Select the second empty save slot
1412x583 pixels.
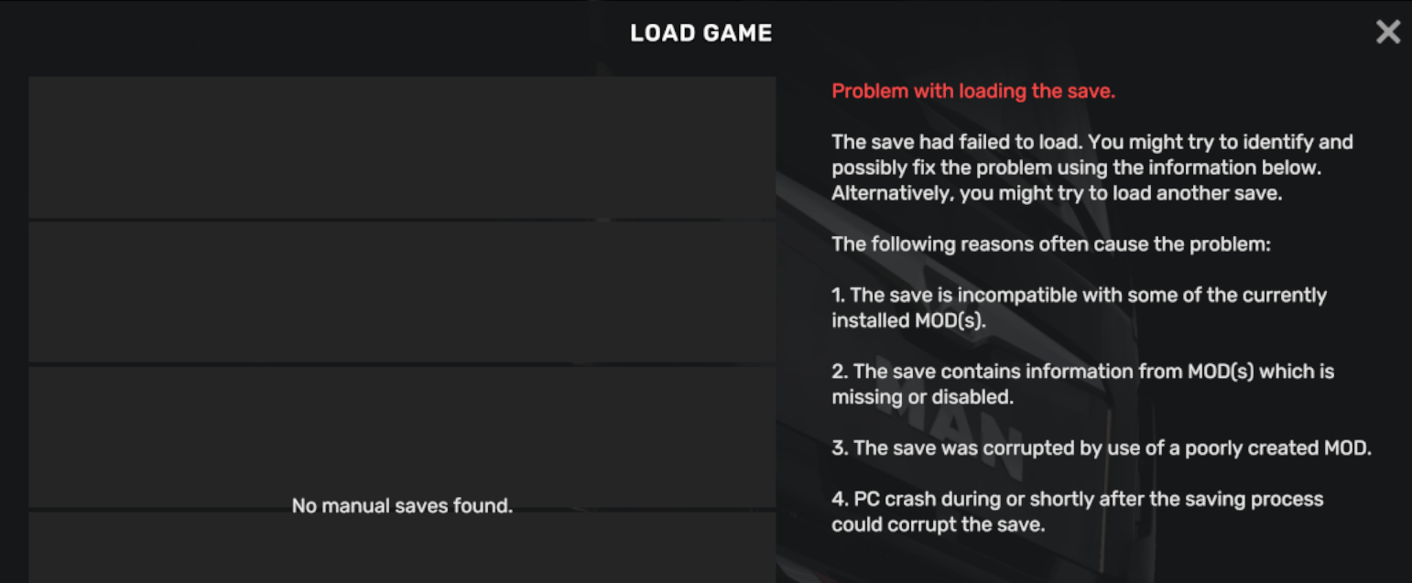click(x=402, y=292)
